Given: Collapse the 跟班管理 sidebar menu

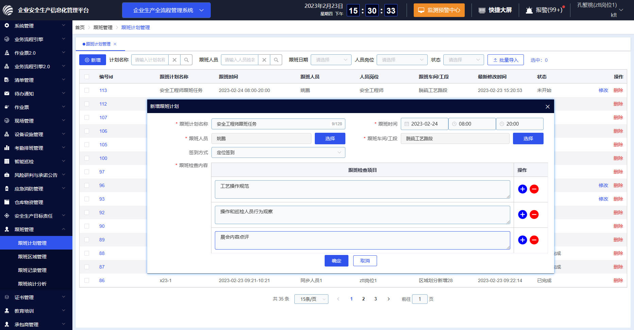Looking at the screenshot, I should (36, 230).
